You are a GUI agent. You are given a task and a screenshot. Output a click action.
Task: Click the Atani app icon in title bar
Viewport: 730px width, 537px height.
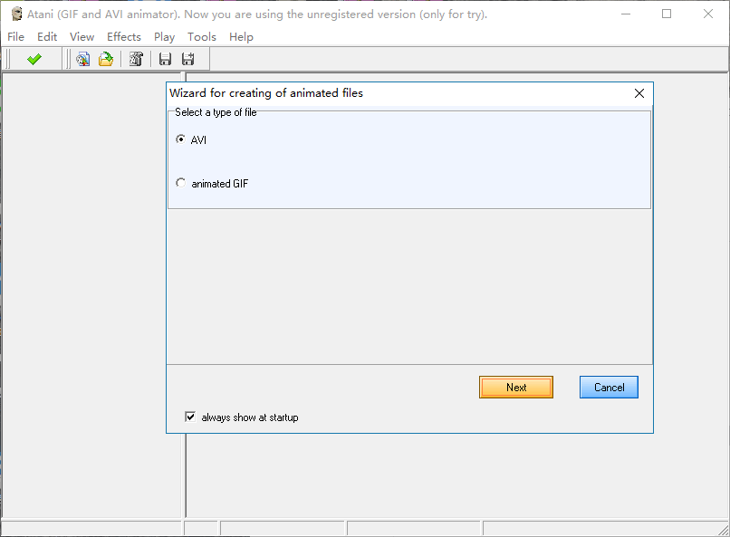click(x=15, y=14)
